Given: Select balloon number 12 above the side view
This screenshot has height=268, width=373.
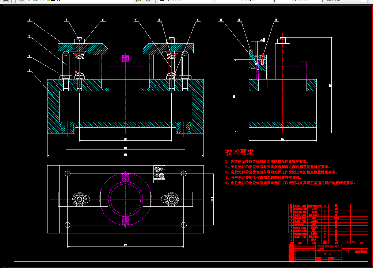Looking at the screenshot, I should pos(276,20).
